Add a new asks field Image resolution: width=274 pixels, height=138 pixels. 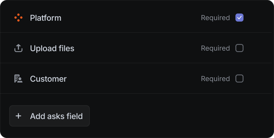pyautogui.click(x=50, y=116)
